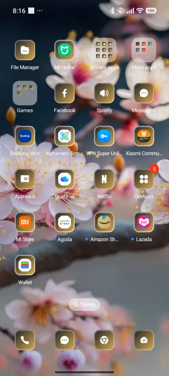Open the File Manager app
The width and height of the screenshot is (169, 376).
click(25, 50)
